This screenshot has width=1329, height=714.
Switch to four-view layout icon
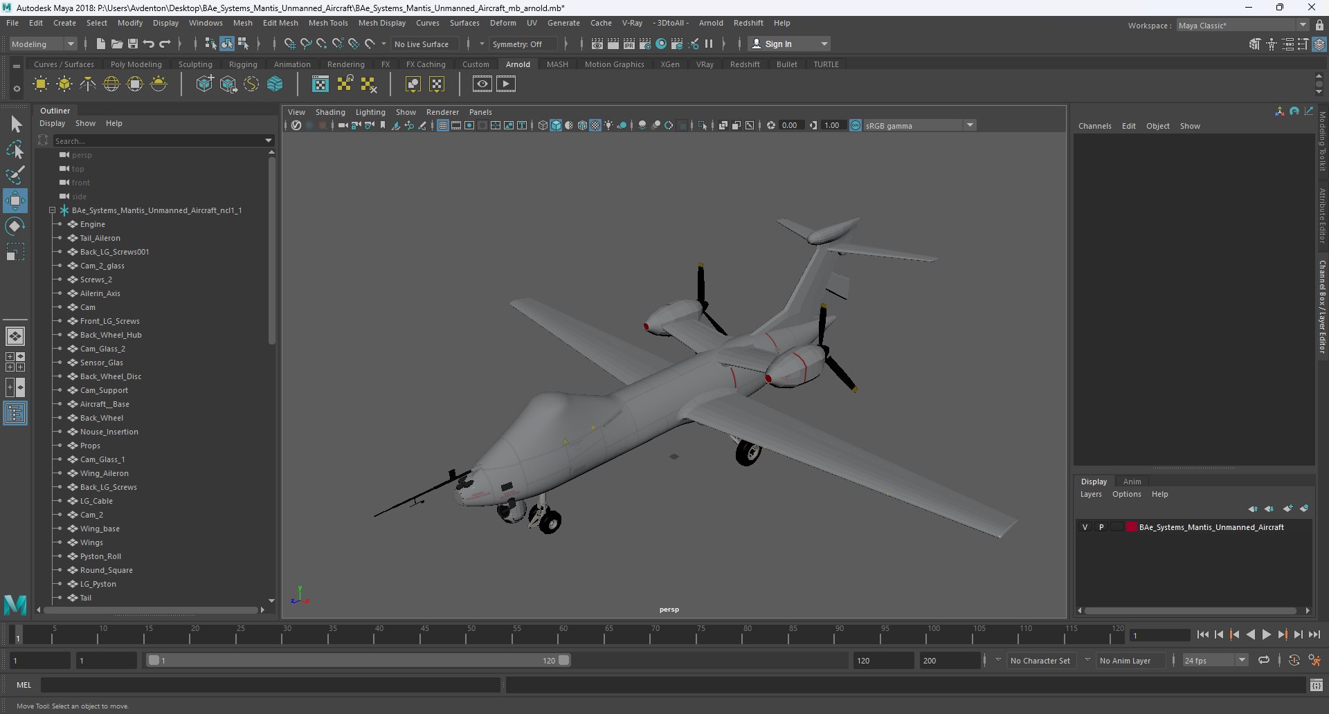click(15, 362)
